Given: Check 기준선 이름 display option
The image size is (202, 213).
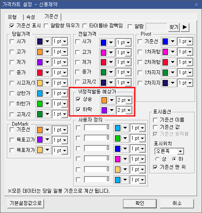Looking at the screenshot, I should point(155,120).
